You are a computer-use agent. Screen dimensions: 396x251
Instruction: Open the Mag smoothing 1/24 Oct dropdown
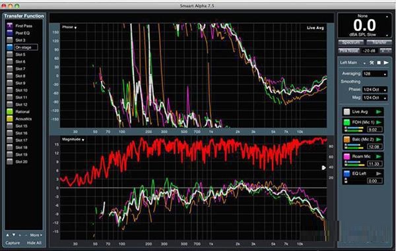point(375,98)
